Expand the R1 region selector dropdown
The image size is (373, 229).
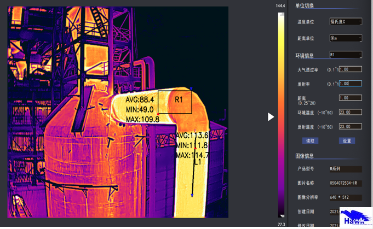pos(345,55)
